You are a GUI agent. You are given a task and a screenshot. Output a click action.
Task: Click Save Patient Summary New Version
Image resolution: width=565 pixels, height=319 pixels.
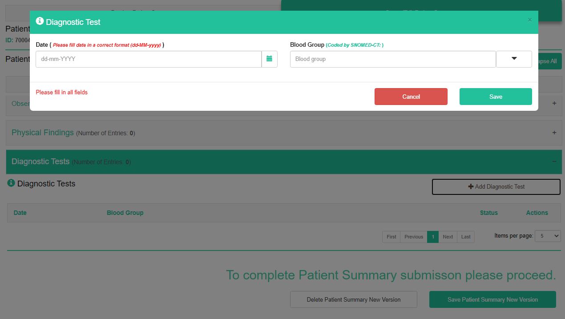492,299
